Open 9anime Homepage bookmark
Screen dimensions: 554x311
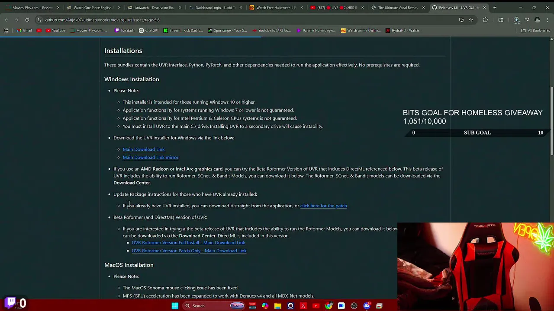(x=316, y=31)
